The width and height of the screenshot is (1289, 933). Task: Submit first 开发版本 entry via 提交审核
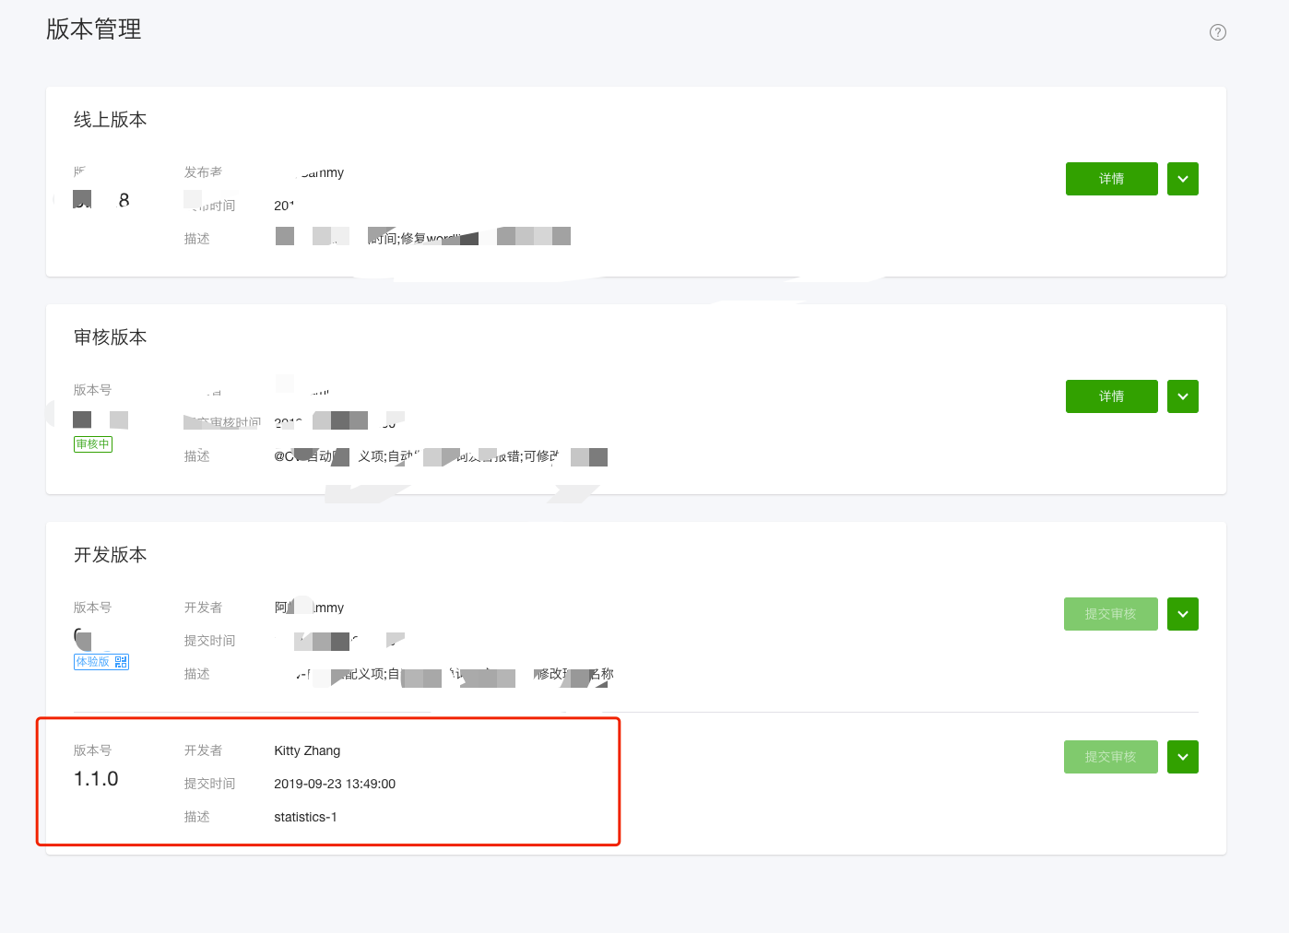pos(1111,614)
